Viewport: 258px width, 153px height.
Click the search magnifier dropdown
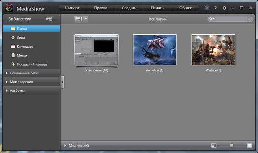point(212,19)
